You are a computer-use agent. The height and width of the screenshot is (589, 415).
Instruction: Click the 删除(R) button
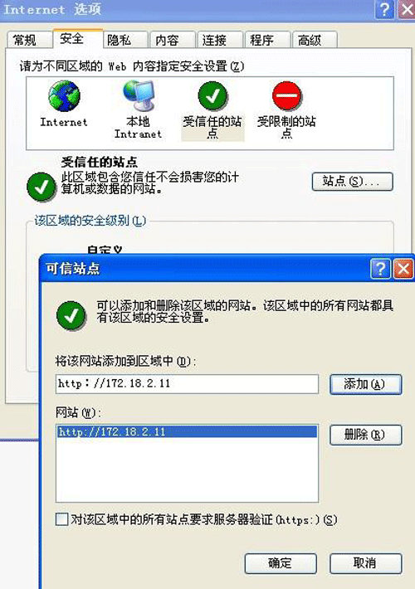coord(366,435)
